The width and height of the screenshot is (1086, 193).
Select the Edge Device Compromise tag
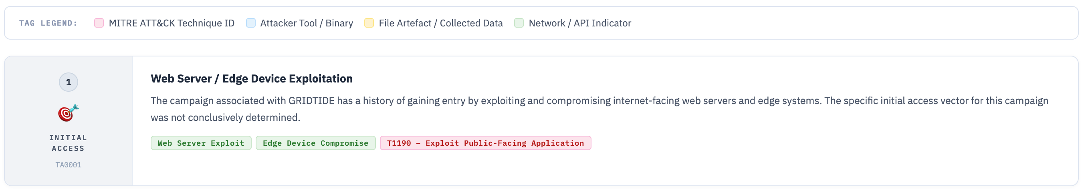[315, 143]
